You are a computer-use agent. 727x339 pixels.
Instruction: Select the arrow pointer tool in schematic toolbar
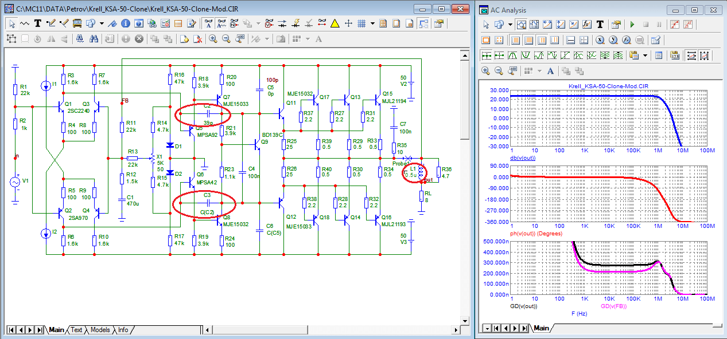pos(12,23)
